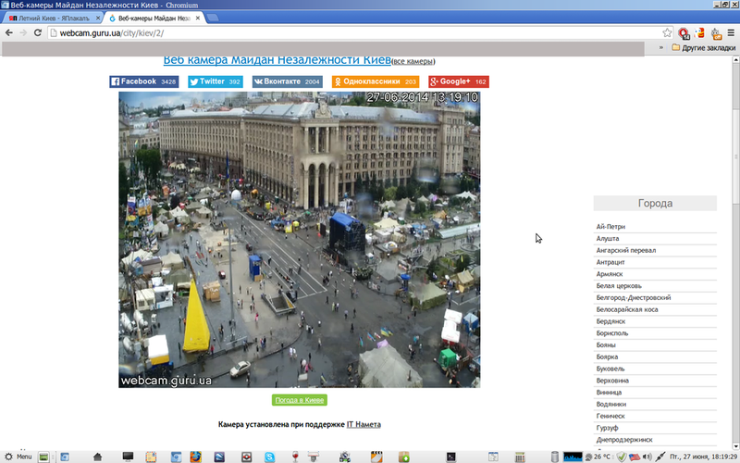The width and height of the screenshot is (740, 463).
Task: Follow the IT Намета link
Action: 364,424
